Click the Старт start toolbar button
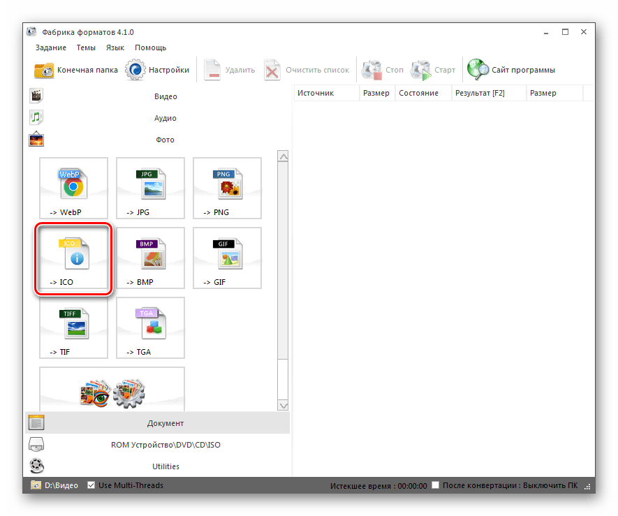 [433, 70]
